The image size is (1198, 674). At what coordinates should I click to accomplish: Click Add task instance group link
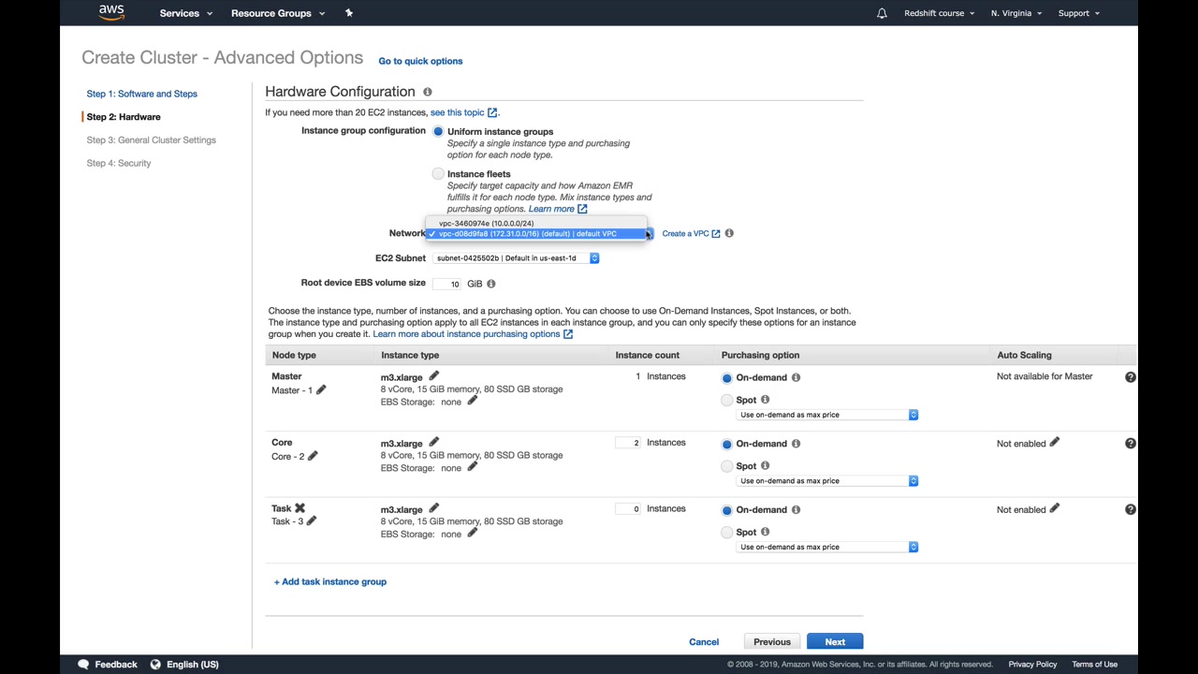click(330, 581)
